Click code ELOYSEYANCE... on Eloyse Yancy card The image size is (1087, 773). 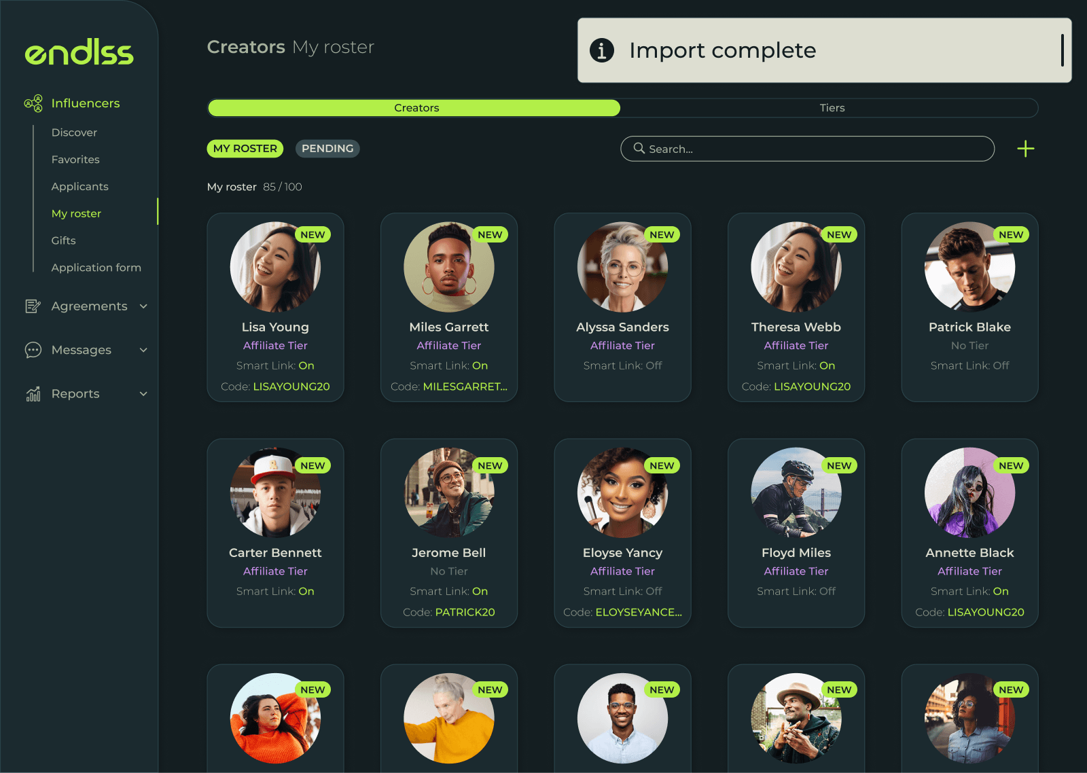639,612
